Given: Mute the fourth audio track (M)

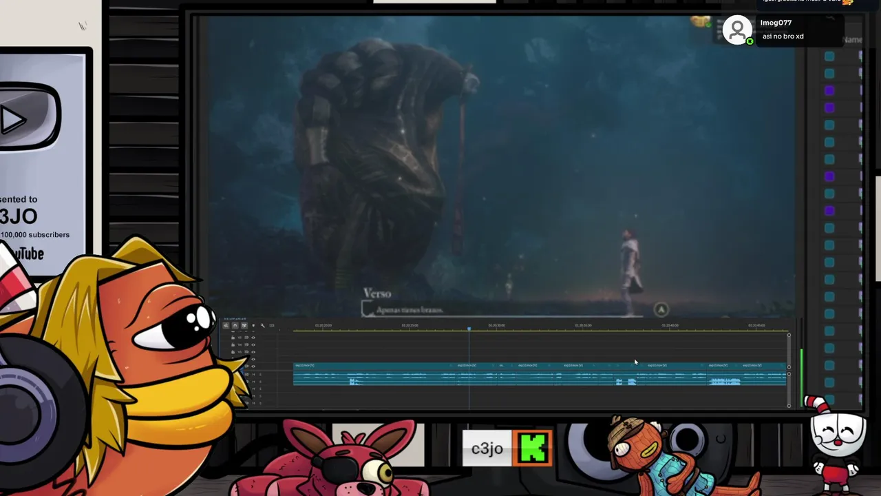Looking at the screenshot, I should (x=253, y=396).
